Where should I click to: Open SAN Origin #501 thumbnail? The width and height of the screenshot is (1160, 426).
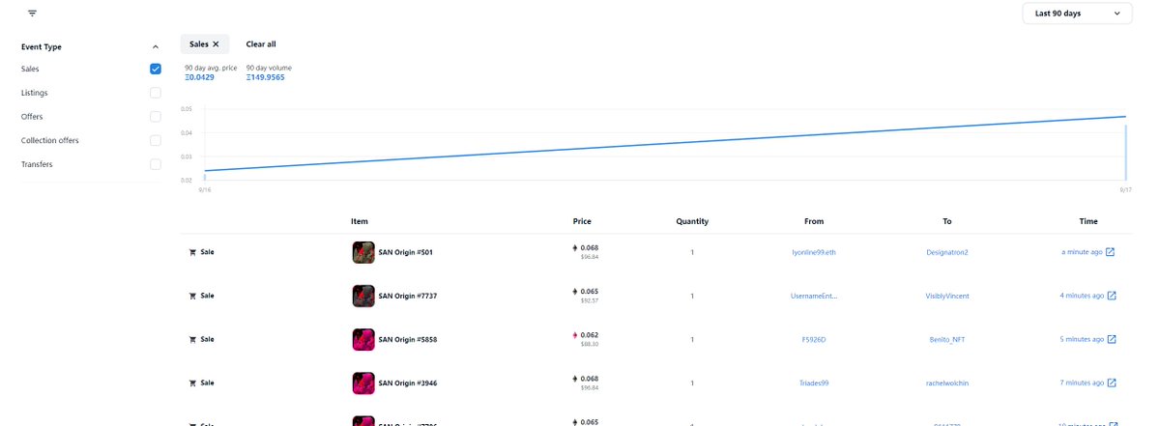pos(363,252)
